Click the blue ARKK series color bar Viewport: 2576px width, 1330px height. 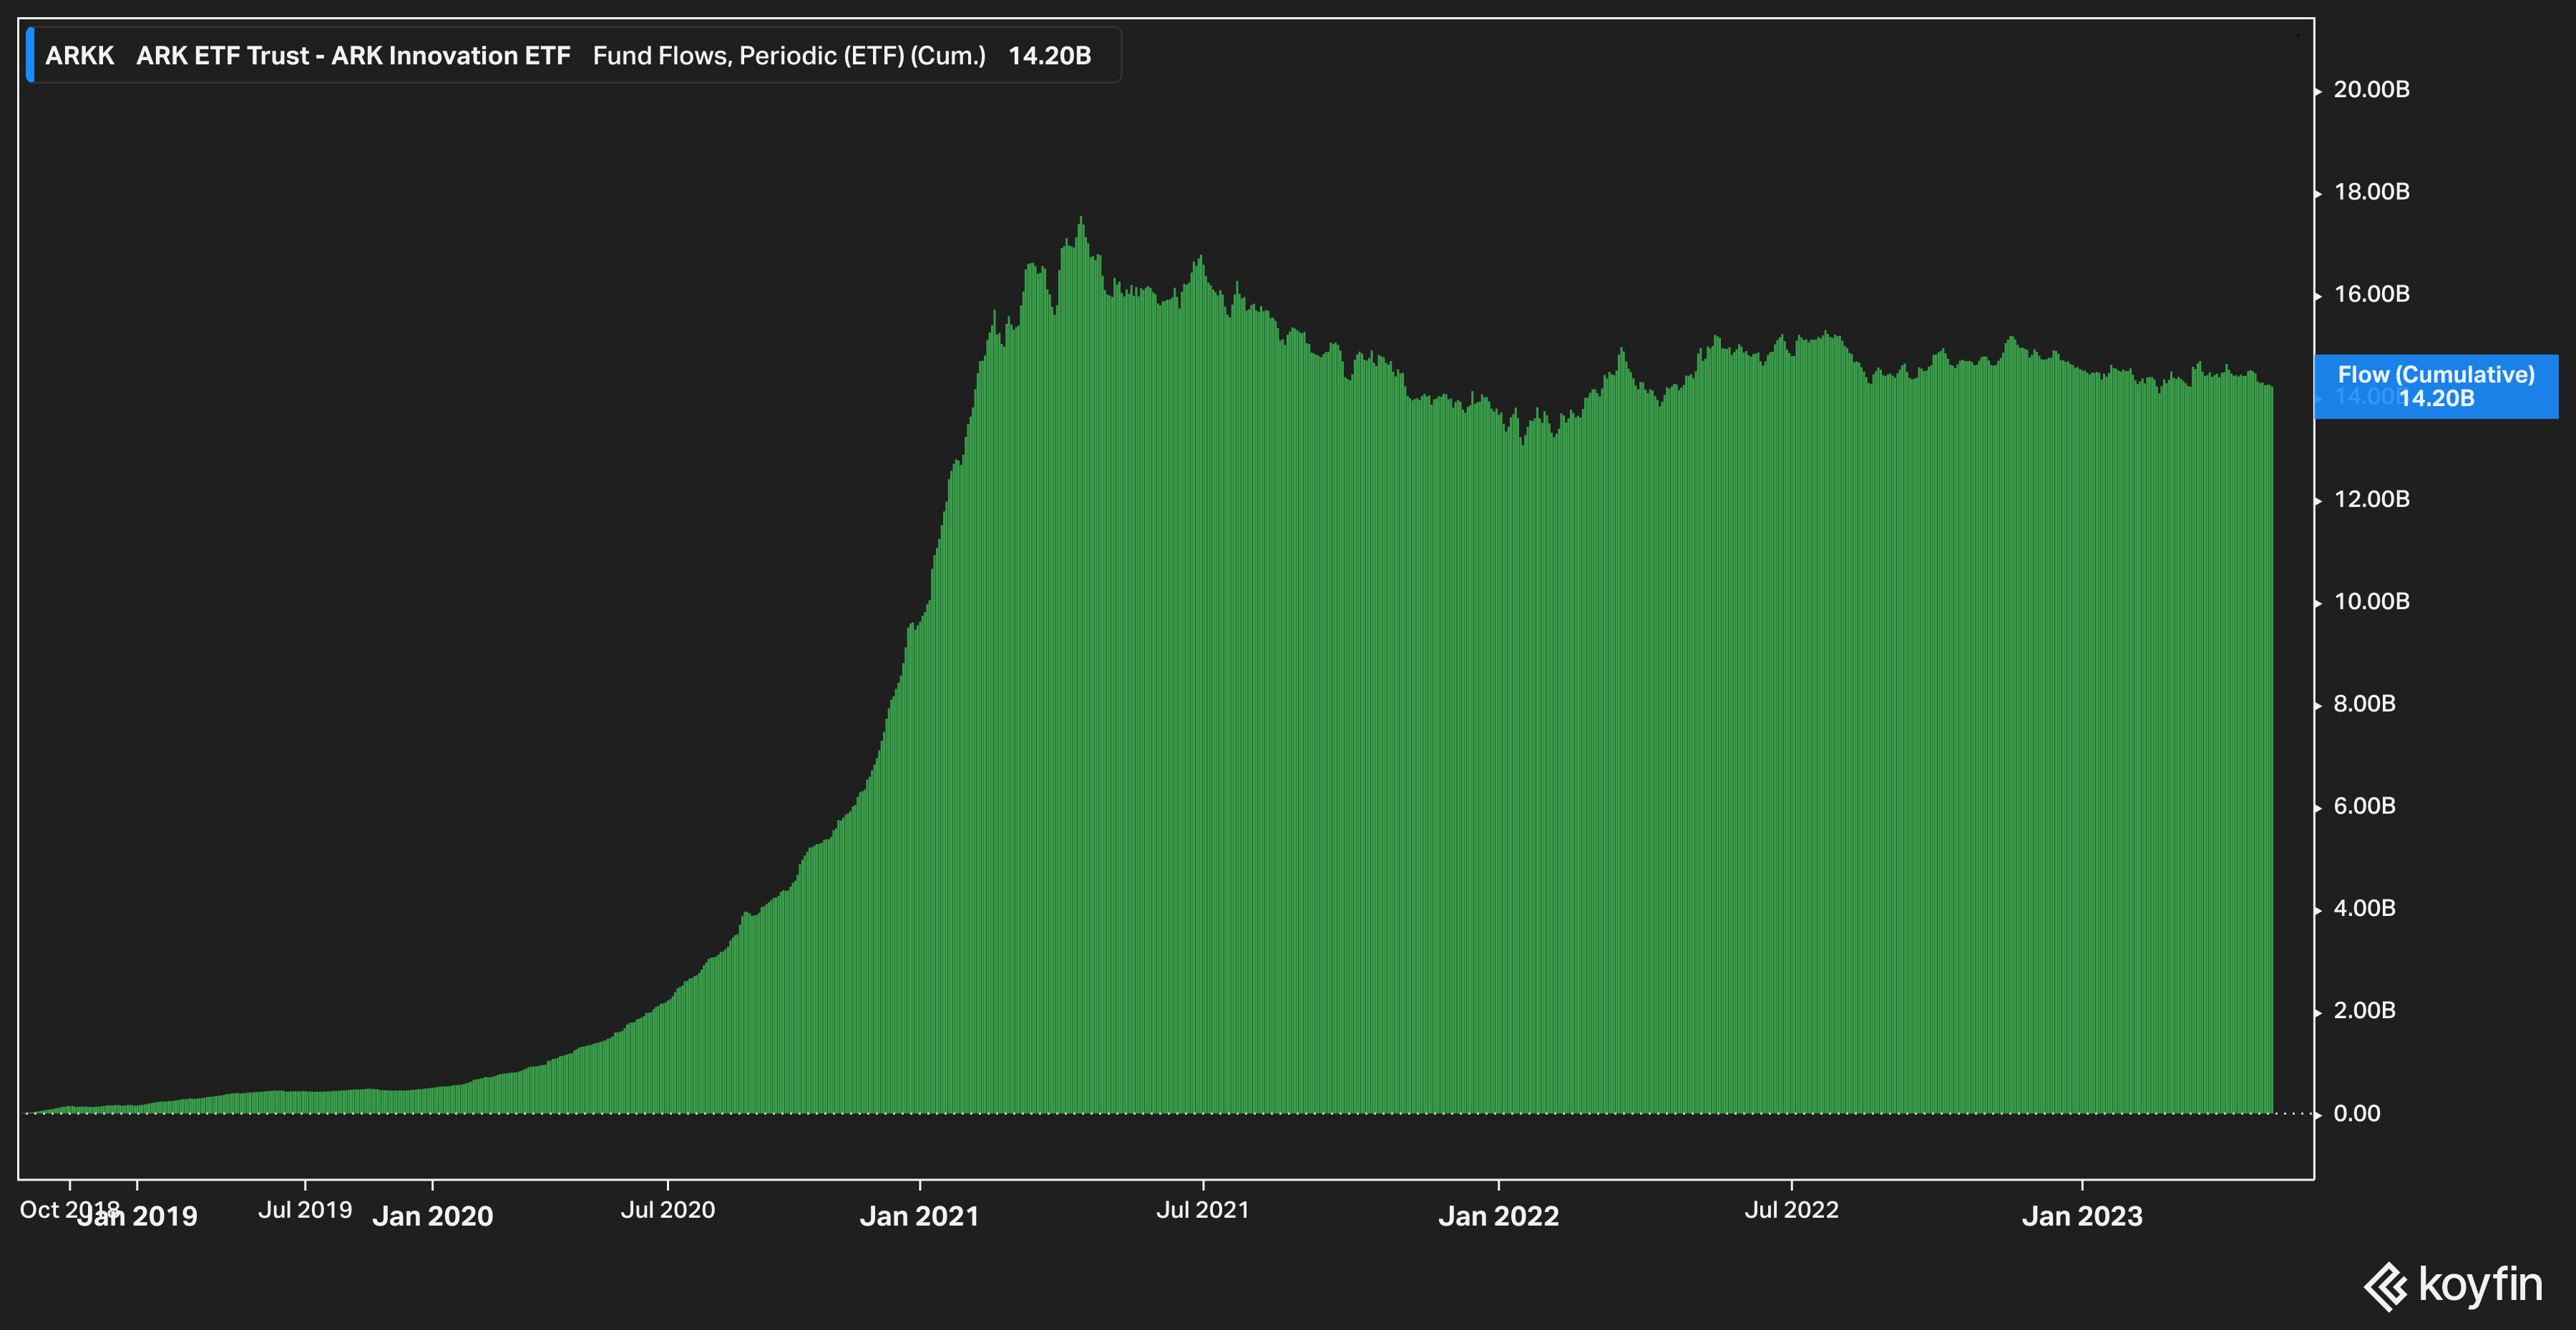30,56
